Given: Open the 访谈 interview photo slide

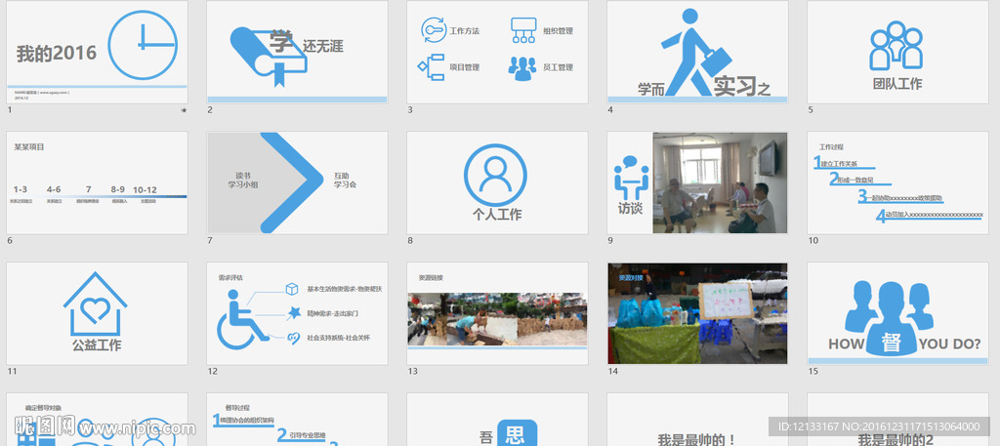Looking at the screenshot, I should coord(697,182).
